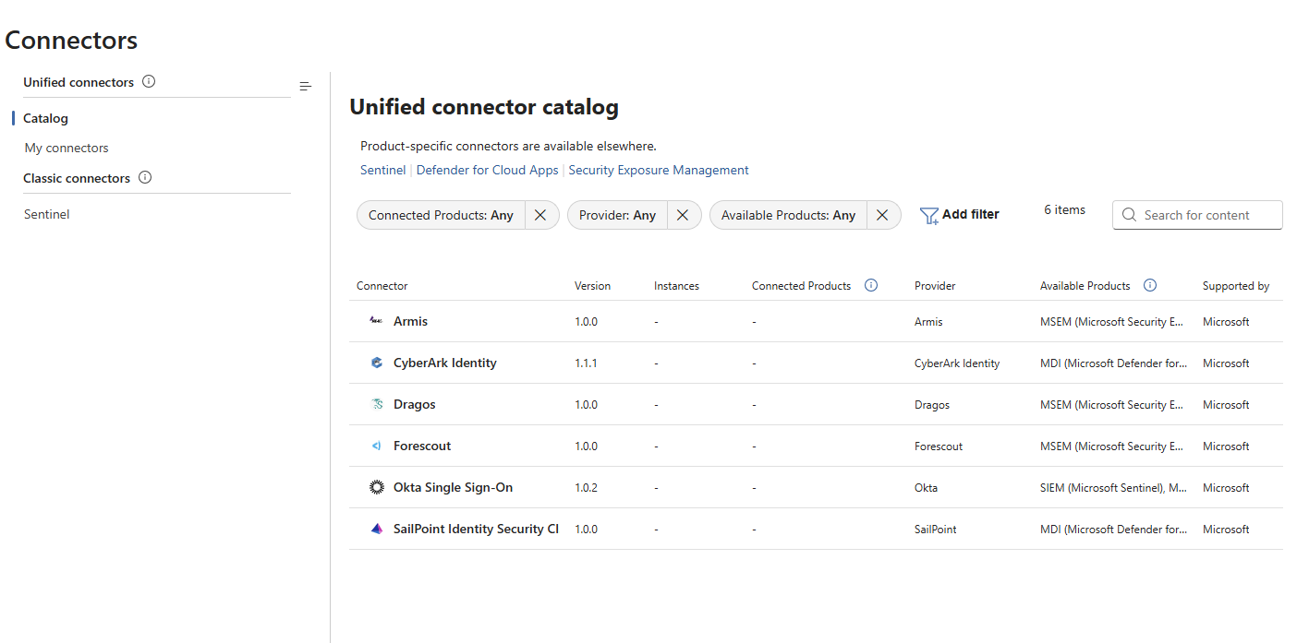This screenshot has width=1309, height=643.
Task: Click the Armis connector logo icon
Action: (x=376, y=321)
